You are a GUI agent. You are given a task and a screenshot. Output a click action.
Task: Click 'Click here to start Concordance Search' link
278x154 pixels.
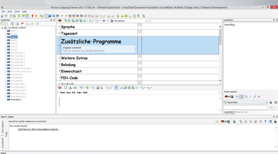38,129
